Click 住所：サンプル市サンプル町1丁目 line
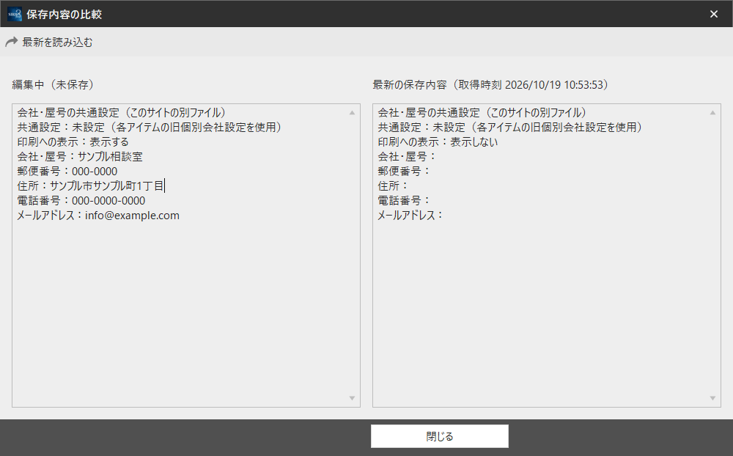This screenshot has height=456, width=733. [91, 185]
